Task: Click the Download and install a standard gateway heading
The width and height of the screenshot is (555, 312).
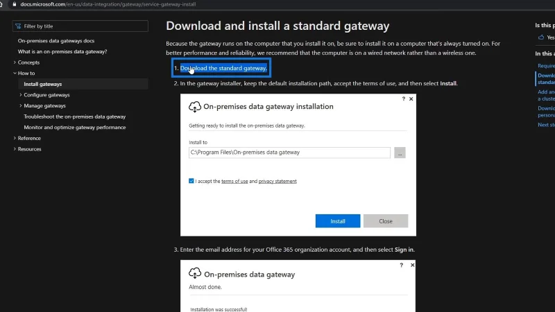Action: pos(277,26)
